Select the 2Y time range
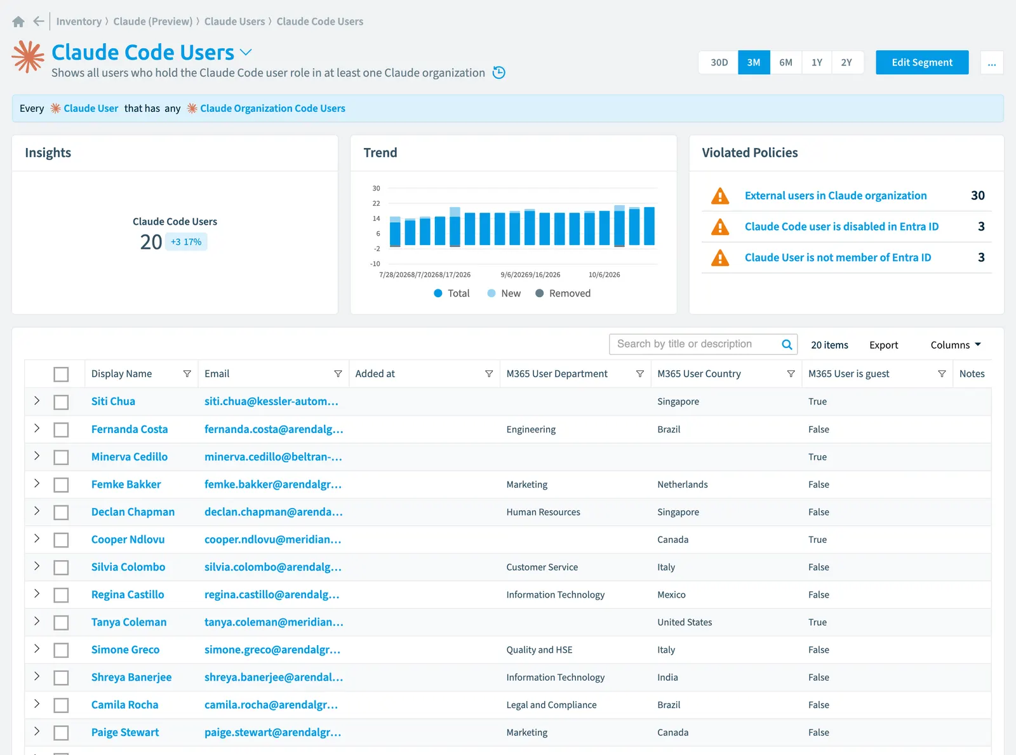1016x755 pixels. click(x=846, y=62)
